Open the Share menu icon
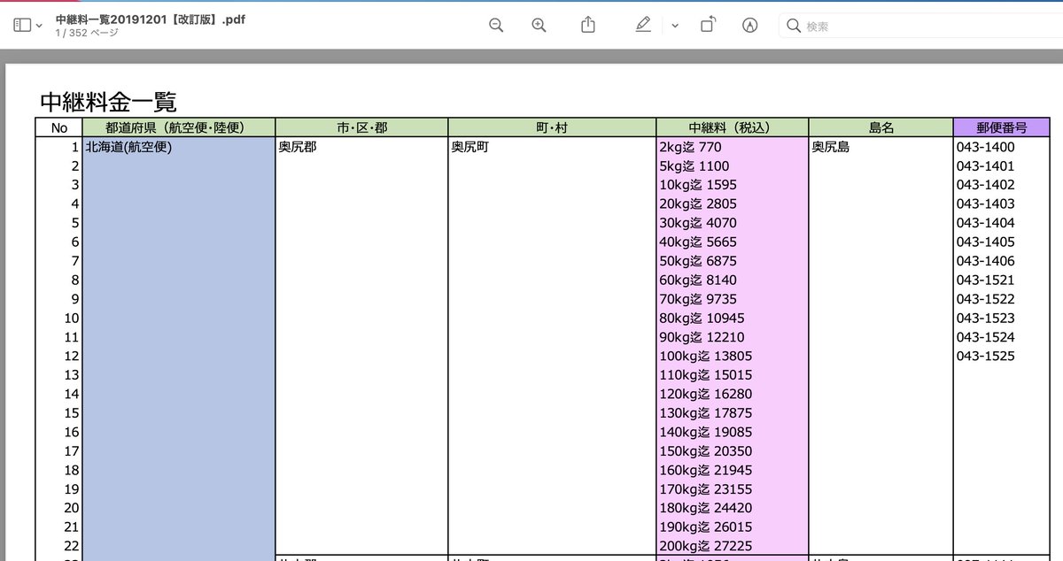 tap(588, 25)
